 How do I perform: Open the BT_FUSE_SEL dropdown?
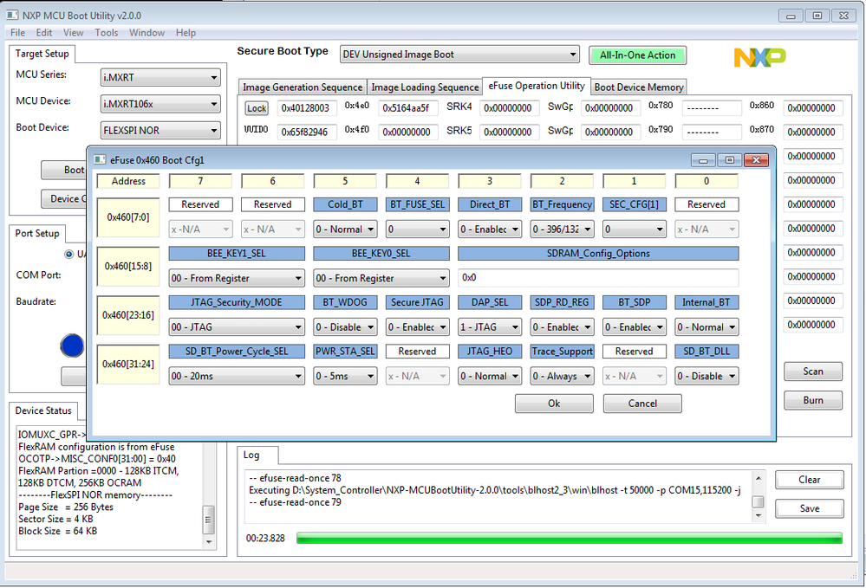coord(417,229)
